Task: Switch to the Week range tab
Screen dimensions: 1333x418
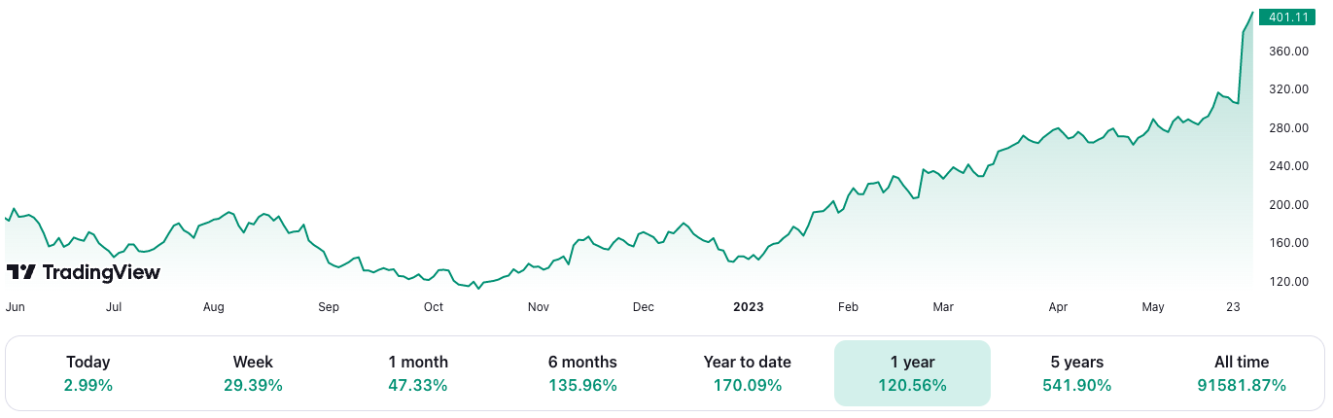Action: point(253,372)
